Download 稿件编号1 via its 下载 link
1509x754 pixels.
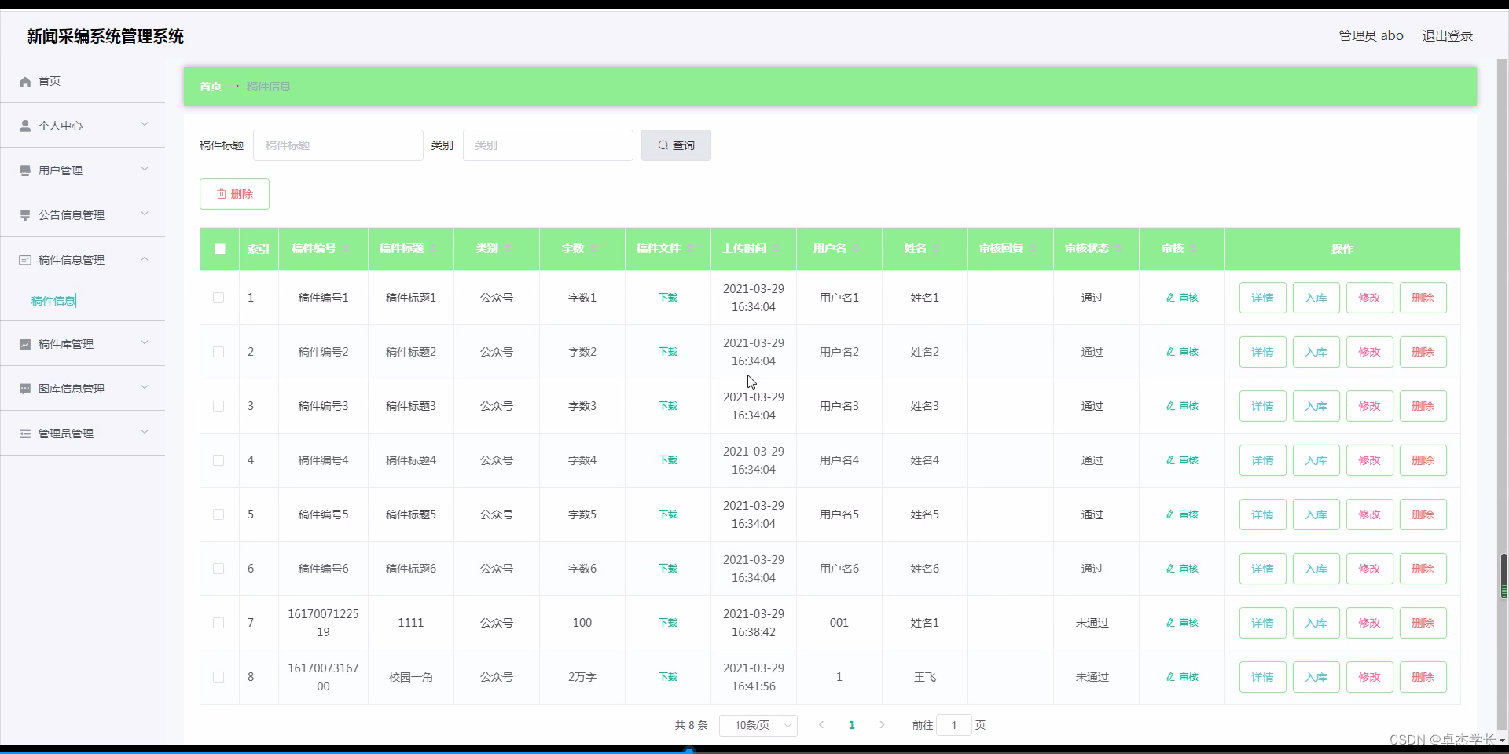point(667,298)
